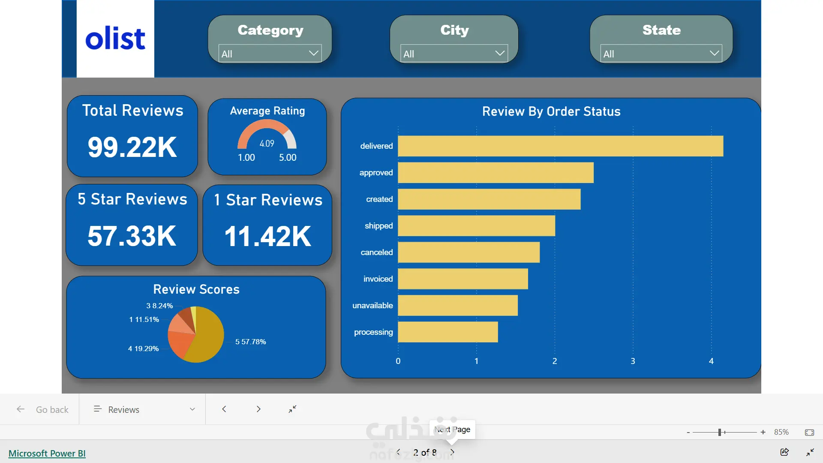Click the collapse arrows icon at bottom right
The image size is (823, 463).
click(x=810, y=452)
